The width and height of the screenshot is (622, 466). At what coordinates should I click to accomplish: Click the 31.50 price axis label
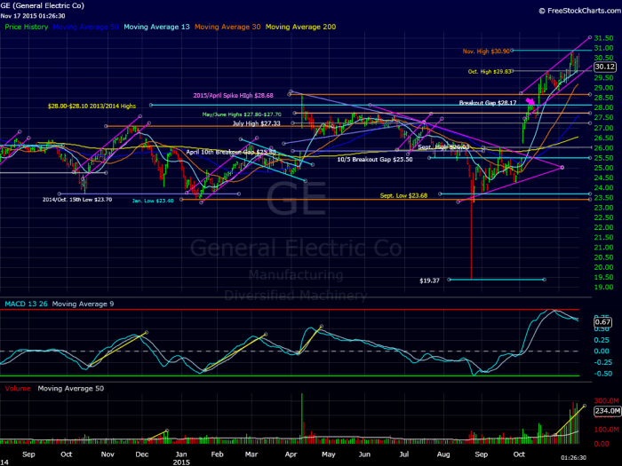603,38
